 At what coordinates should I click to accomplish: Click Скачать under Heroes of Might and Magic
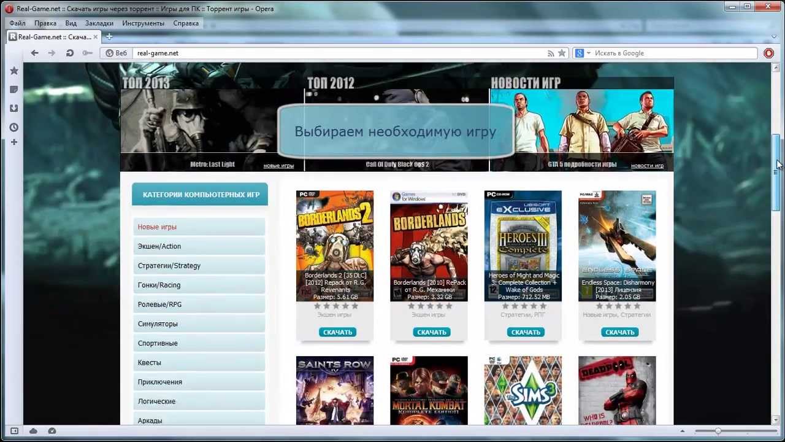526,332
